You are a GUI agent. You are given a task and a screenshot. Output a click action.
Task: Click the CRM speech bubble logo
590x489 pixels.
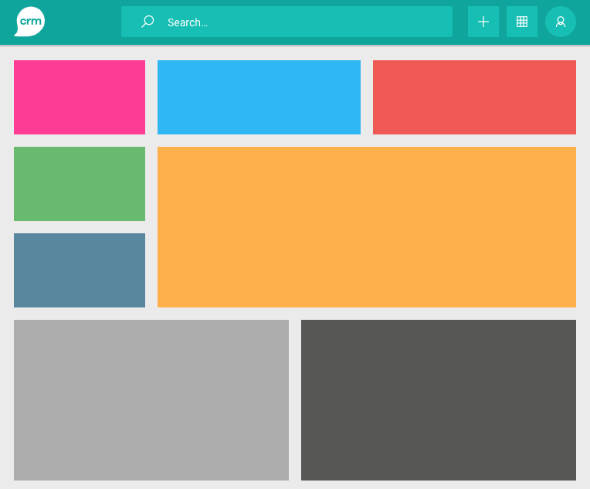click(x=29, y=22)
